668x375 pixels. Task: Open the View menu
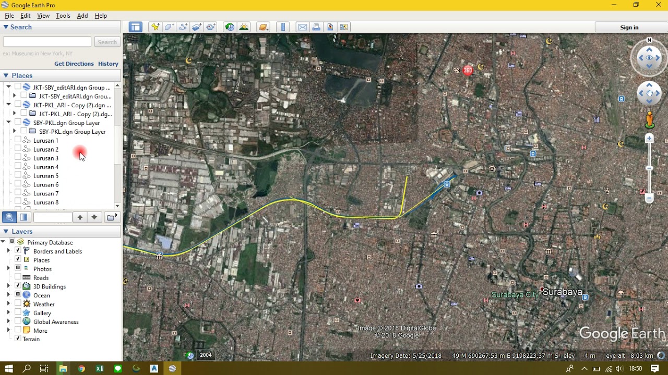click(x=43, y=16)
